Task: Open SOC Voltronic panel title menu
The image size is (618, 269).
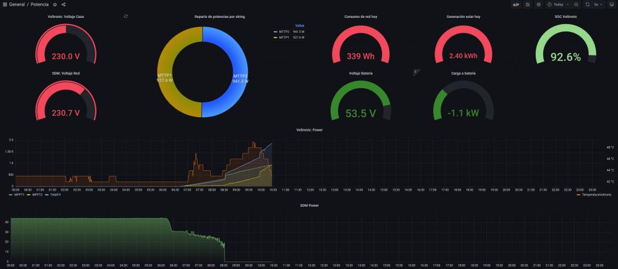Action: click(565, 17)
